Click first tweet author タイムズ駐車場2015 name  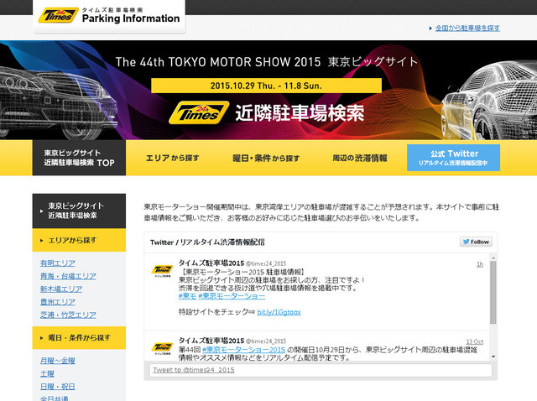(211, 263)
